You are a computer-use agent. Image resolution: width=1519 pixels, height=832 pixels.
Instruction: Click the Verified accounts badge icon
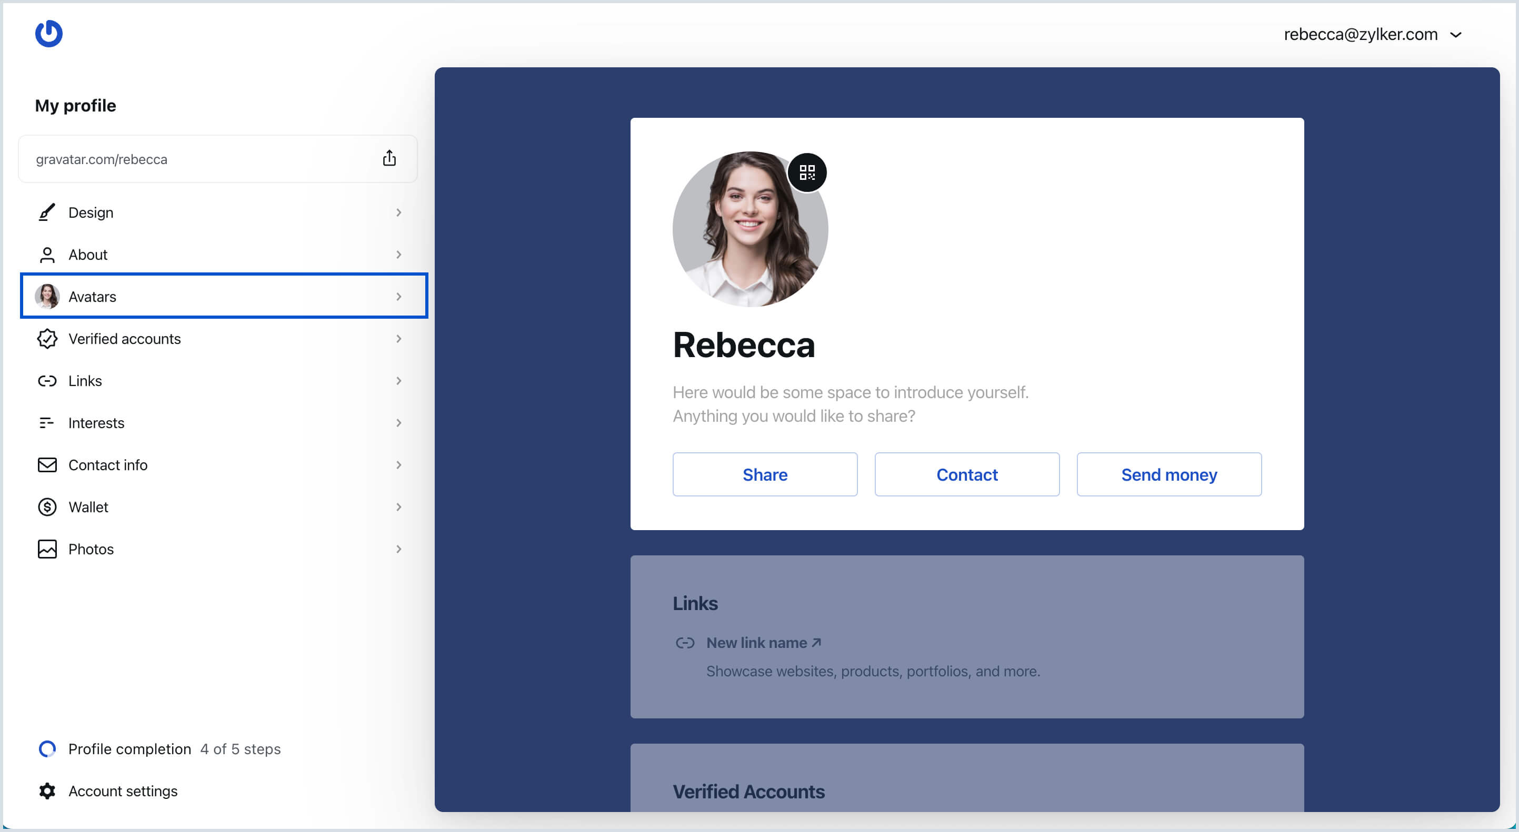point(47,339)
